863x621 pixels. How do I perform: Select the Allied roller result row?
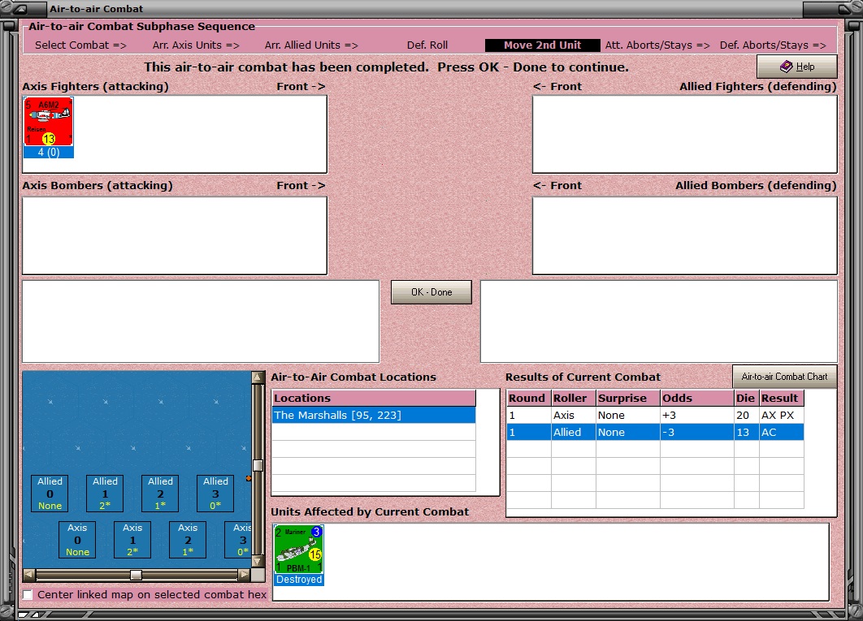(655, 433)
